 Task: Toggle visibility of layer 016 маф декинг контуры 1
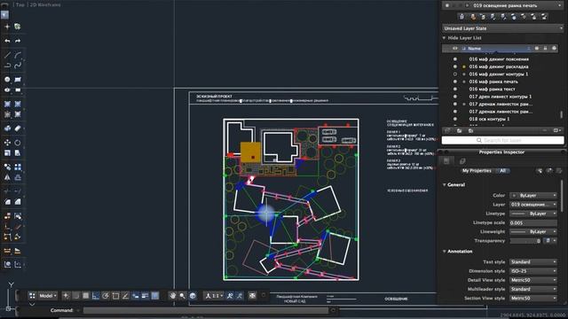[x=455, y=74]
